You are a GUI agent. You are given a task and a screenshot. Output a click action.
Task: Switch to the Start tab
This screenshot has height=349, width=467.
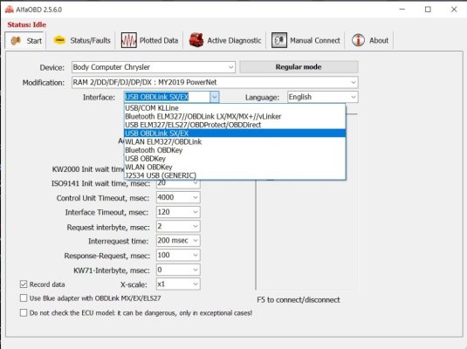pos(25,40)
